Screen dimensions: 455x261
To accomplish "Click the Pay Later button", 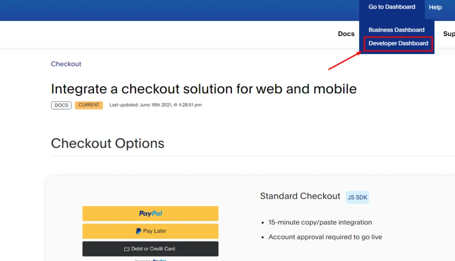I will (x=150, y=231).
